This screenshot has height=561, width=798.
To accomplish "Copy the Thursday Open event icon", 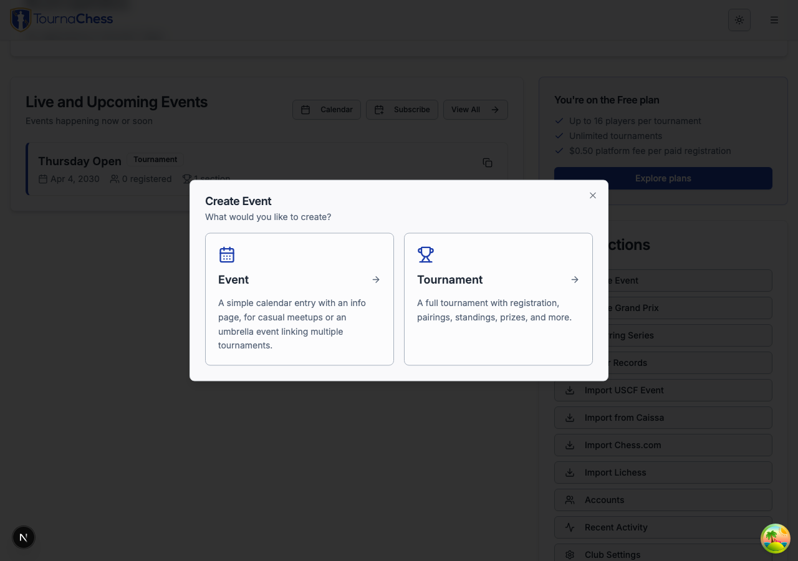I will click(488, 163).
